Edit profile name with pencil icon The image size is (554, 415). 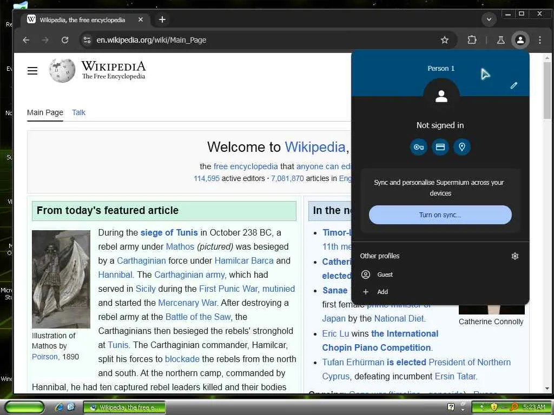[514, 85]
